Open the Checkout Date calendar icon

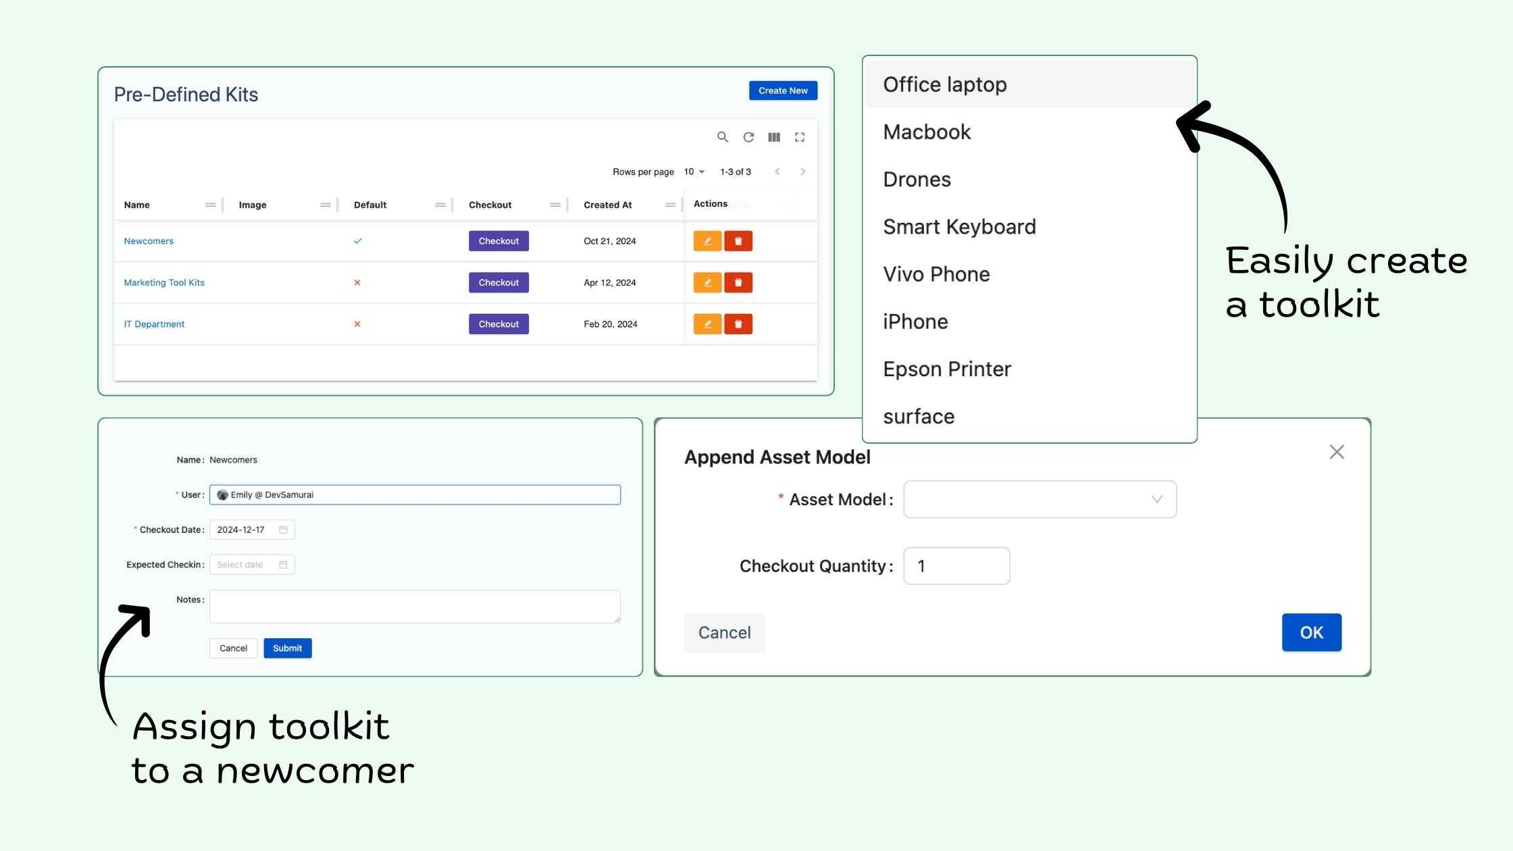283,530
